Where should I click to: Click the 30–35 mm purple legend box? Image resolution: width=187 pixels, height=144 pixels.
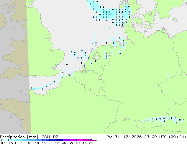66,140
